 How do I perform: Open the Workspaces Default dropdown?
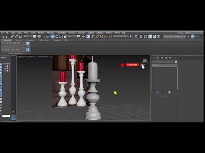(x=194, y=33)
